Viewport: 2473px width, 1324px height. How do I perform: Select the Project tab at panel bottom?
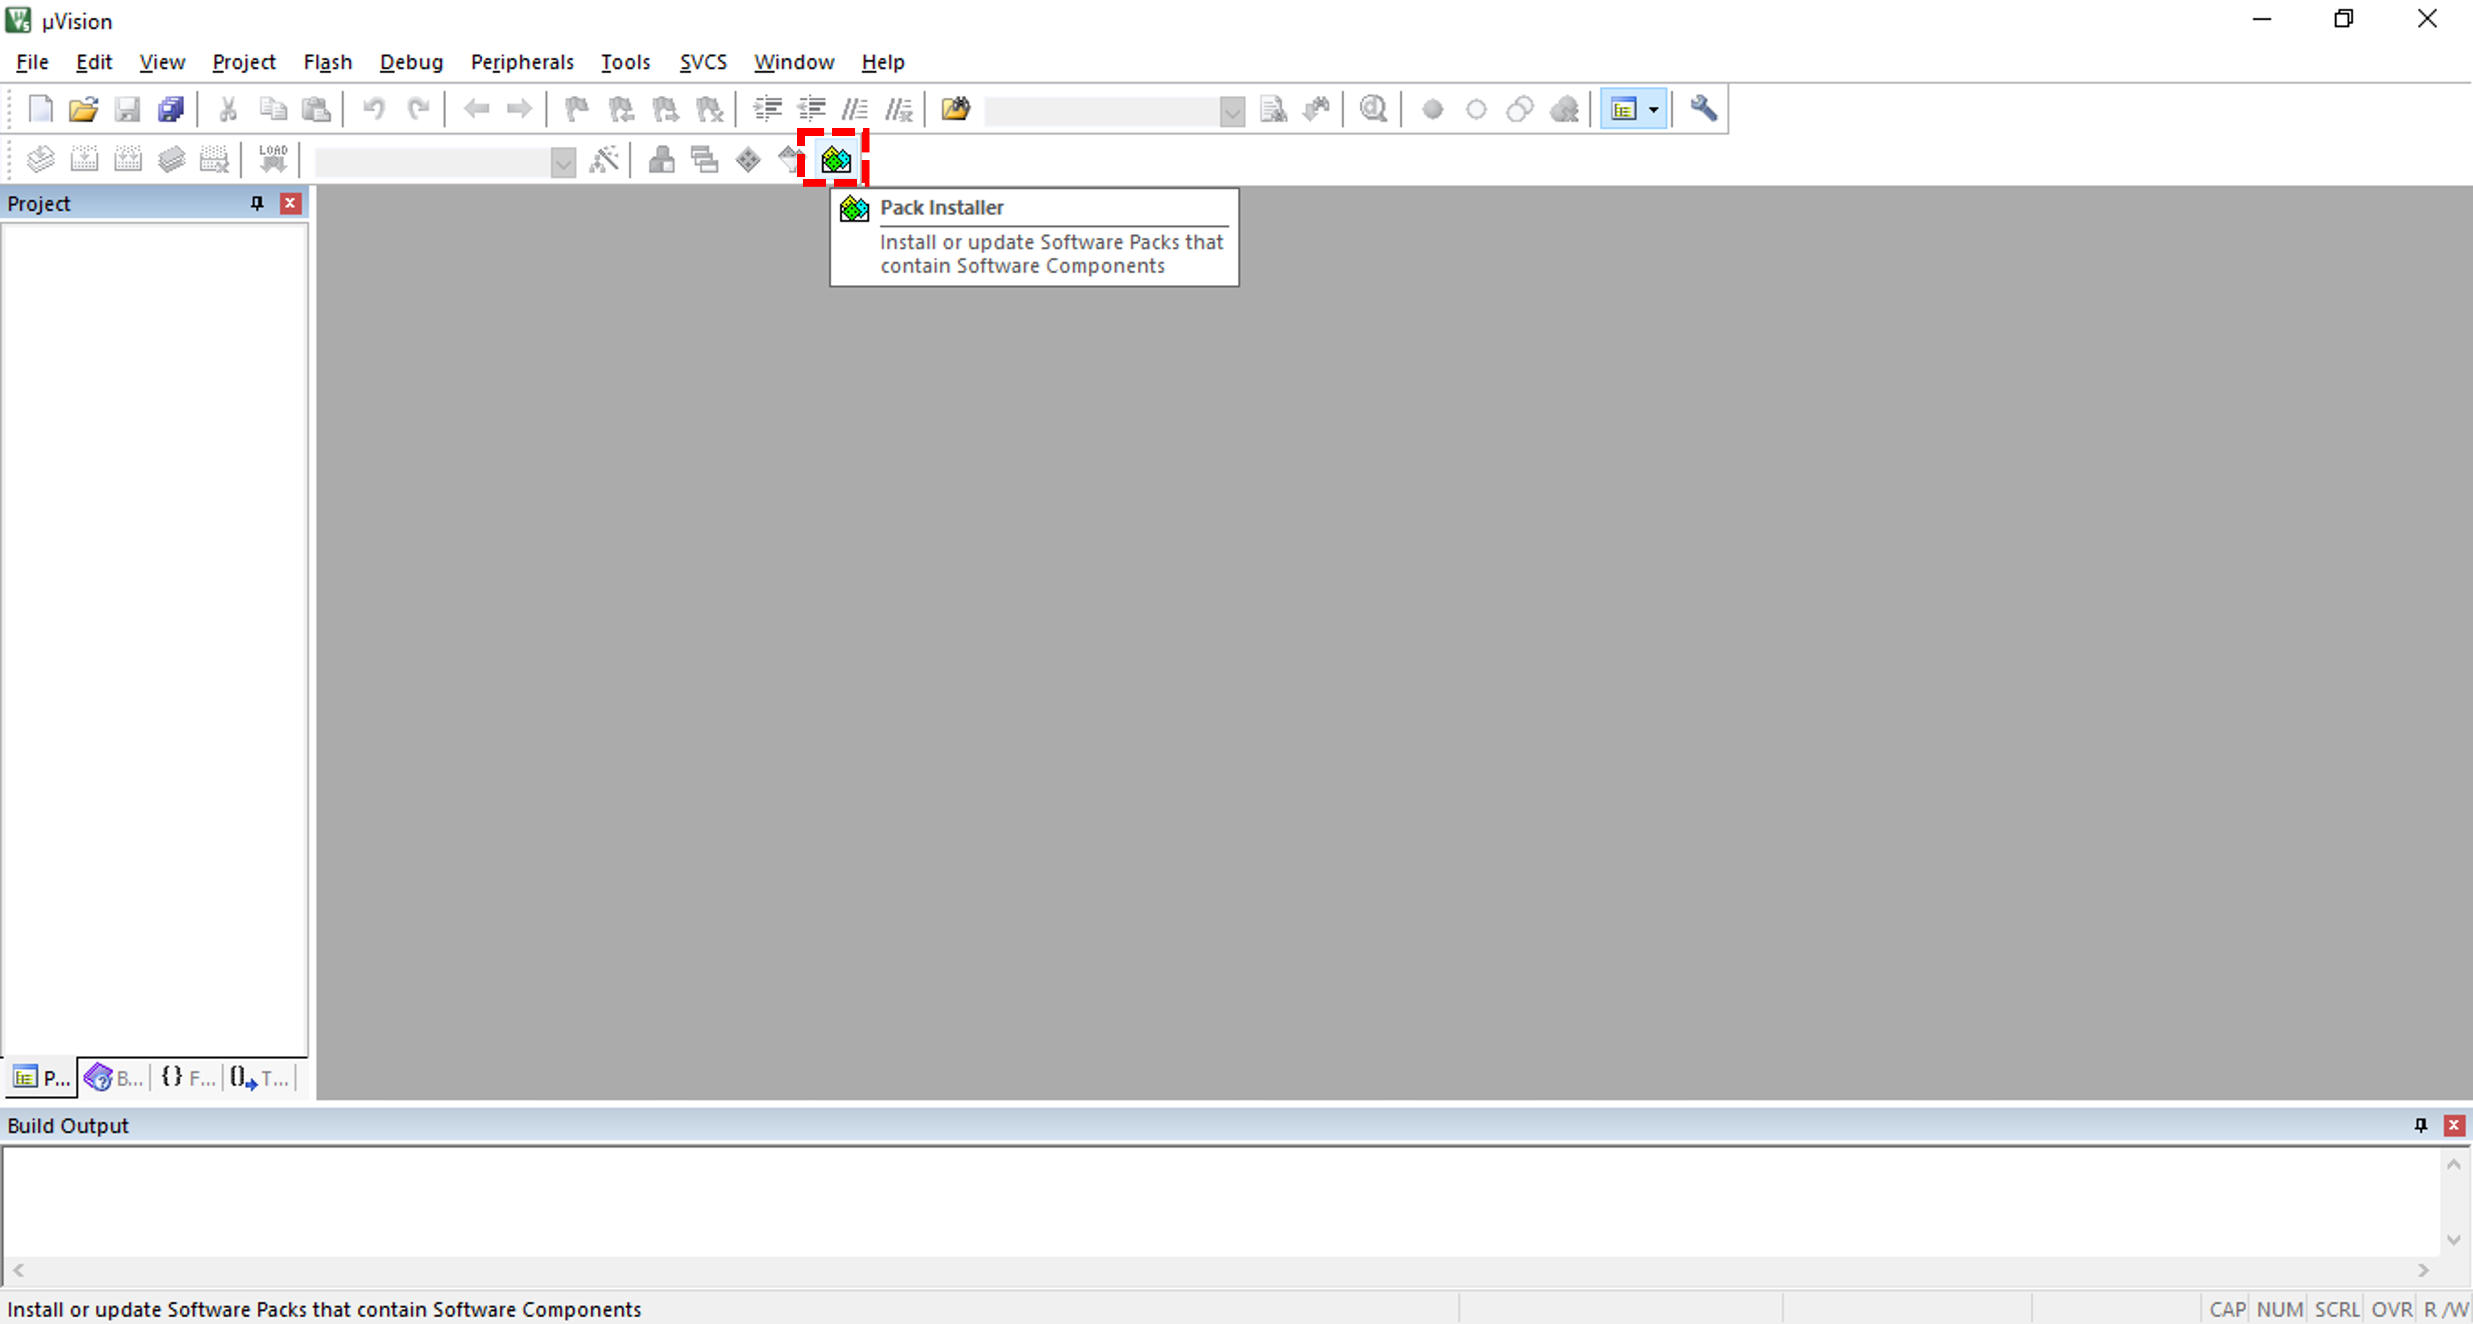tap(41, 1078)
